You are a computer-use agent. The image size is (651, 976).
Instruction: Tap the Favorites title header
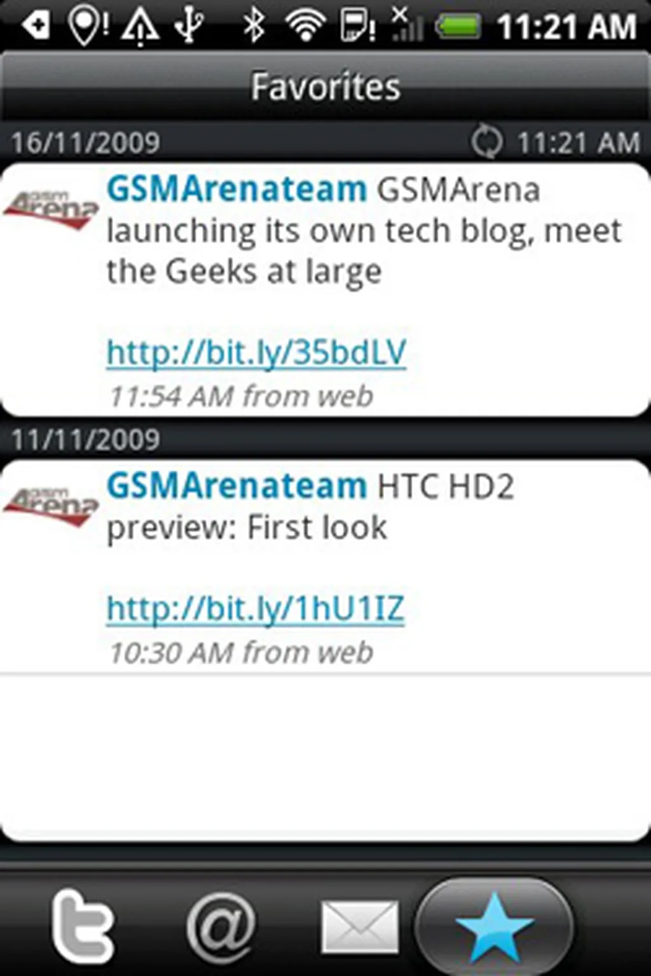click(x=325, y=86)
